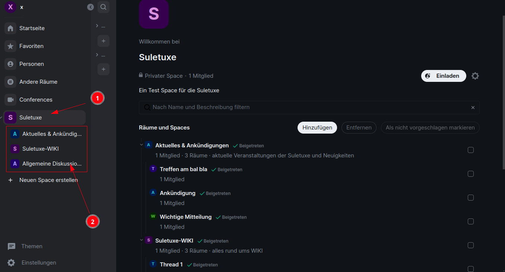Open Favoriten star icon
The image size is (505, 272).
click(x=10, y=46)
